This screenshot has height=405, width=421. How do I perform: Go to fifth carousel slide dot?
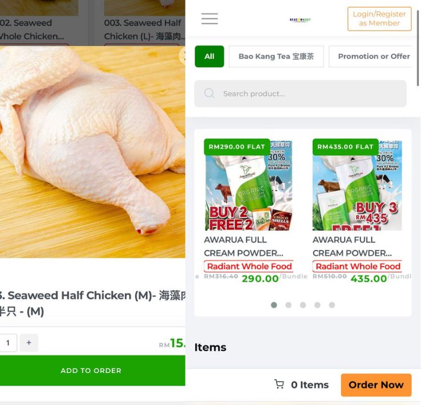[x=332, y=305]
